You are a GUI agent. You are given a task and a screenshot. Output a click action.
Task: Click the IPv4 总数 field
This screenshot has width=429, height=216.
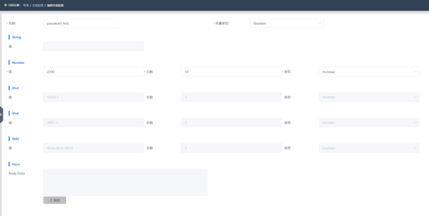[231, 97]
